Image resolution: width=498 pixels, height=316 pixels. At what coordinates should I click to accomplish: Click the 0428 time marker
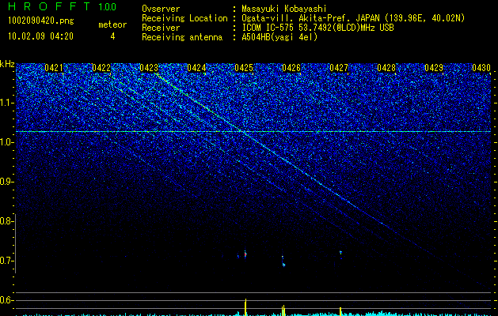(386, 68)
